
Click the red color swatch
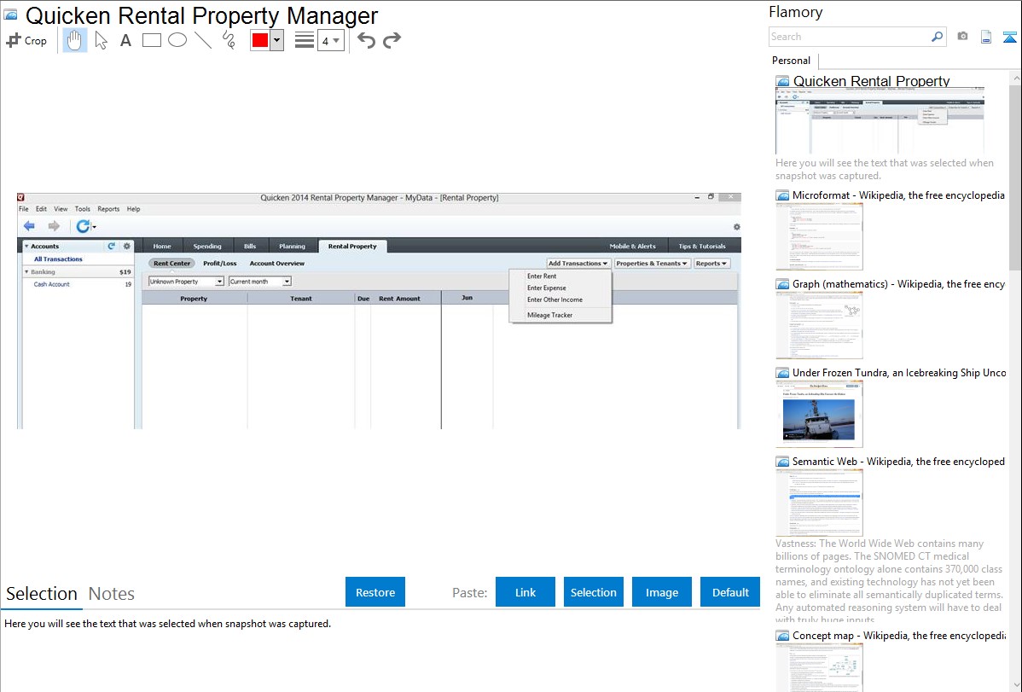pyautogui.click(x=260, y=40)
